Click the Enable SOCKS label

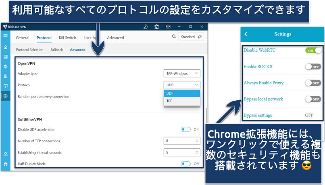tap(258, 67)
